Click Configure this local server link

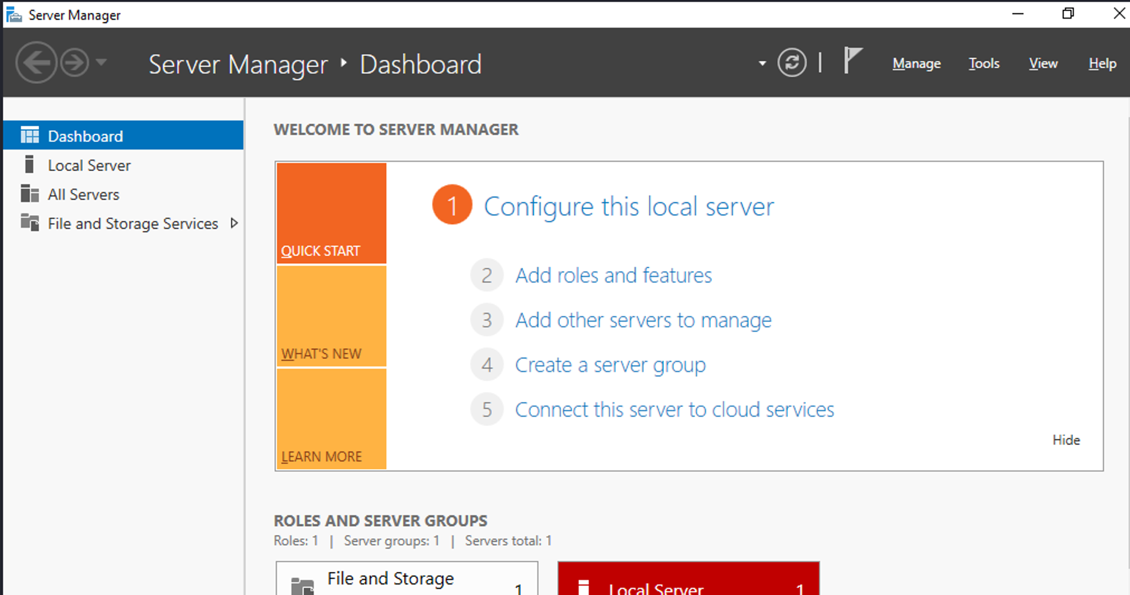(x=629, y=206)
